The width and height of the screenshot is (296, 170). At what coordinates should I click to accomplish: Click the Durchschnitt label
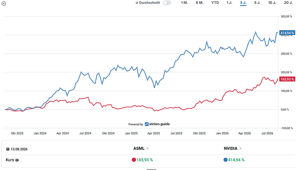148,3
